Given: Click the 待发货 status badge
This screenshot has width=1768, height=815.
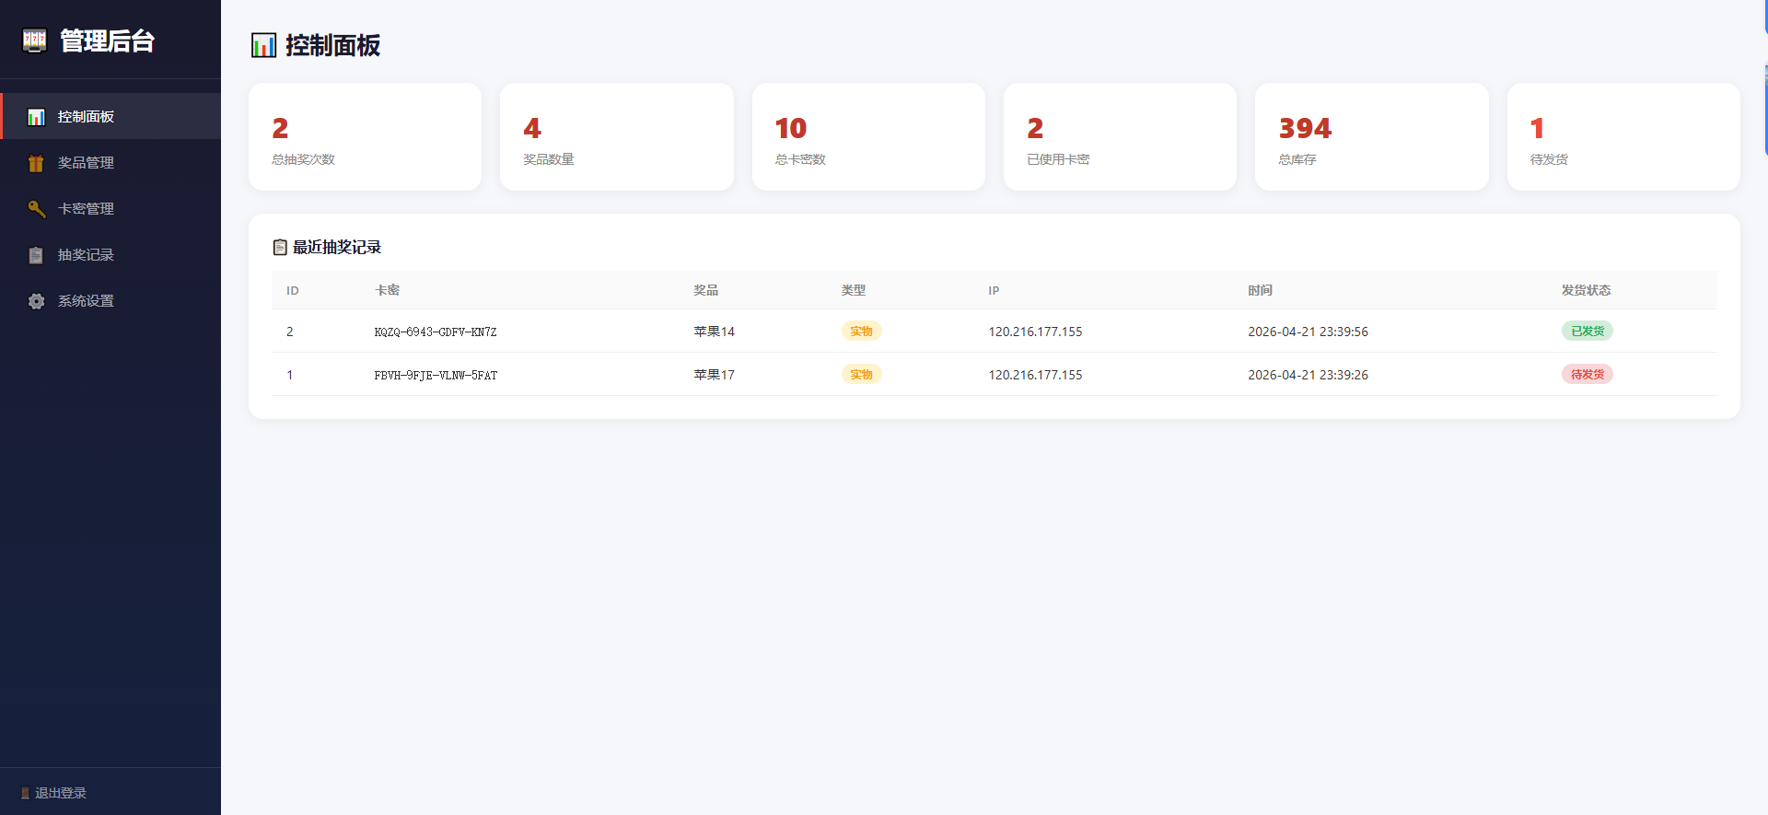Looking at the screenshot, I should (1587, 374).
